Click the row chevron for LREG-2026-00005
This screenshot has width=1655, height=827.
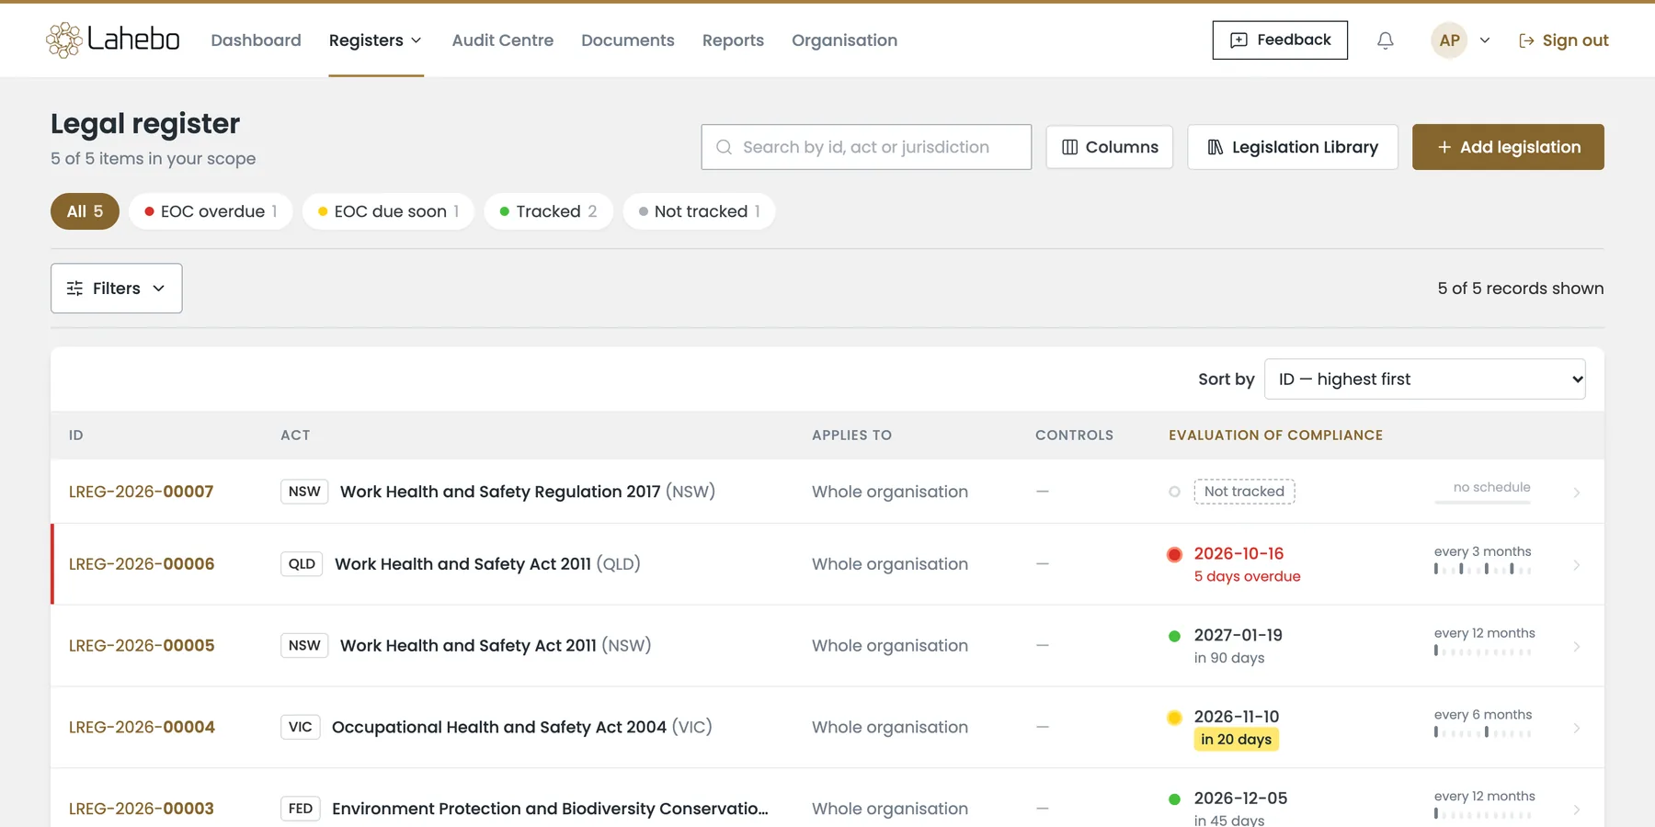click(x=1576, y=647)
